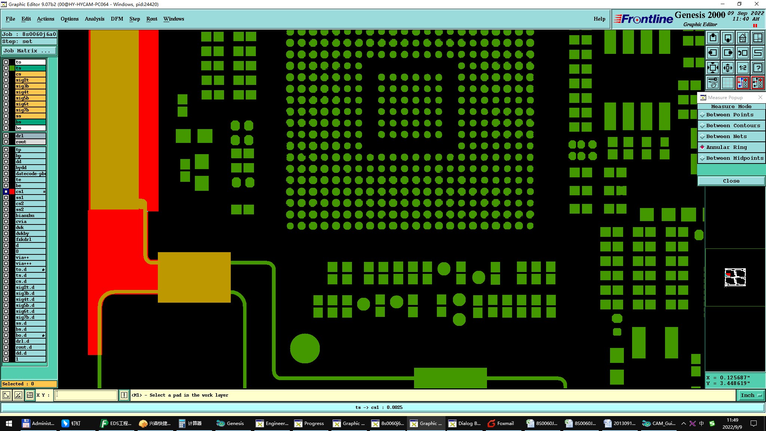Open the DFM menu
This screenshot has height=431, width=766.
(x=117, y=19)
